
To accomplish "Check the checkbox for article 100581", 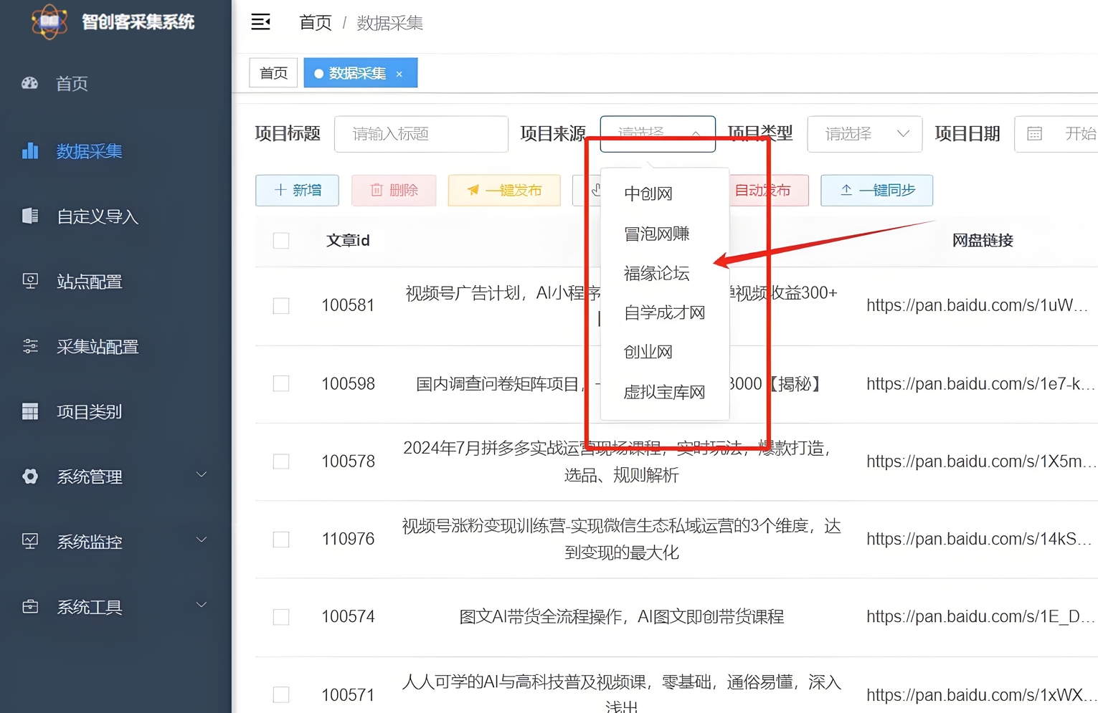I will [x=280, y=305].
